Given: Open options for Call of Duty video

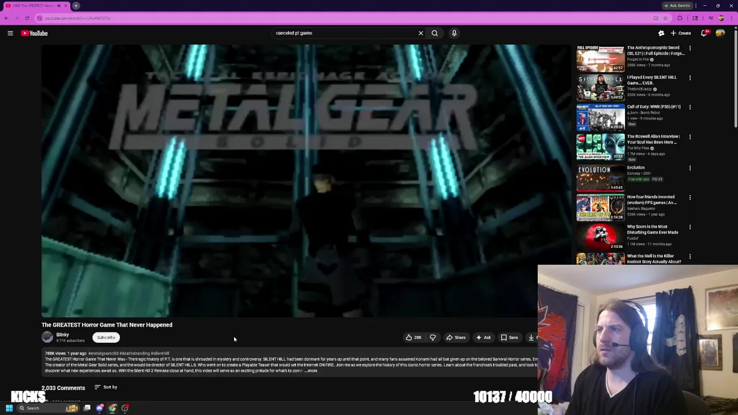Looking at the screenshot, I should point(690,108).
